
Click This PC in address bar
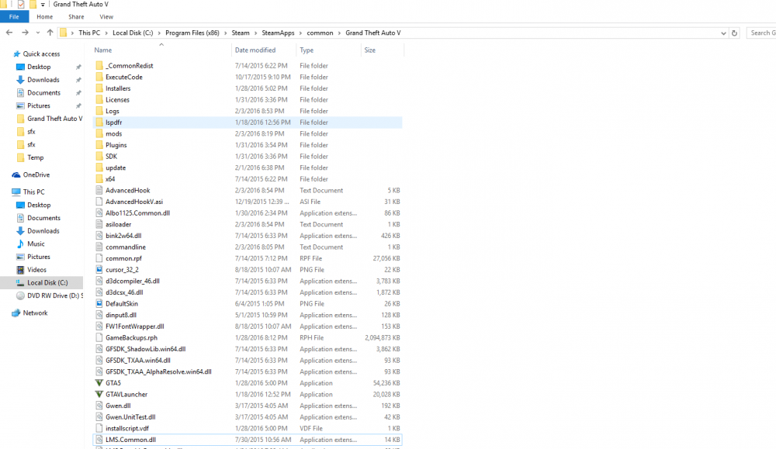(x=89, y=33)
